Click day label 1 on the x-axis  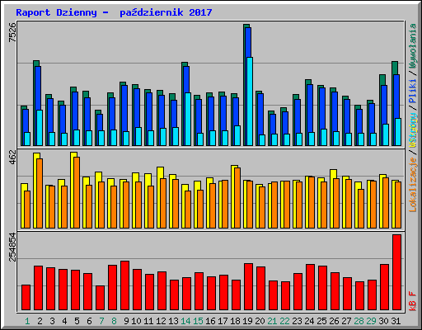click(27, 321)
